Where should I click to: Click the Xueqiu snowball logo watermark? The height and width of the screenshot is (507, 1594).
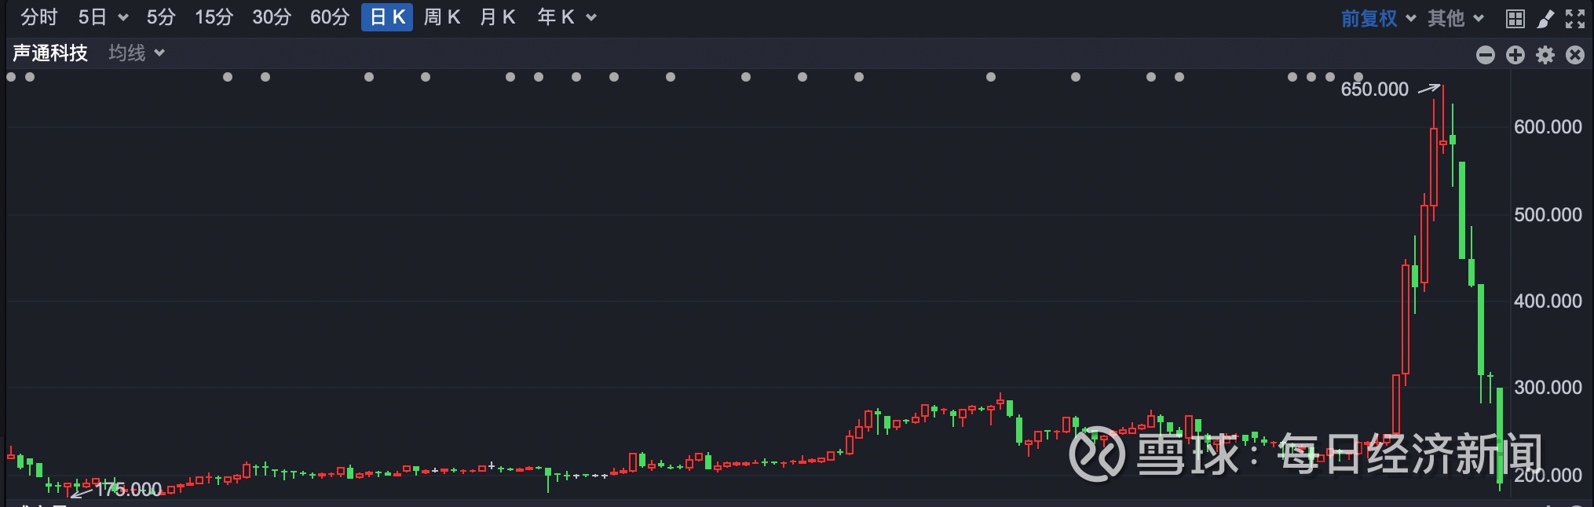coord(1097,454)
